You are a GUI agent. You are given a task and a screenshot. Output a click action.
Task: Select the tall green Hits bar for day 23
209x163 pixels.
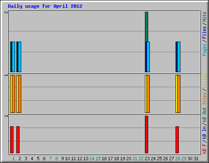(147, 27)
